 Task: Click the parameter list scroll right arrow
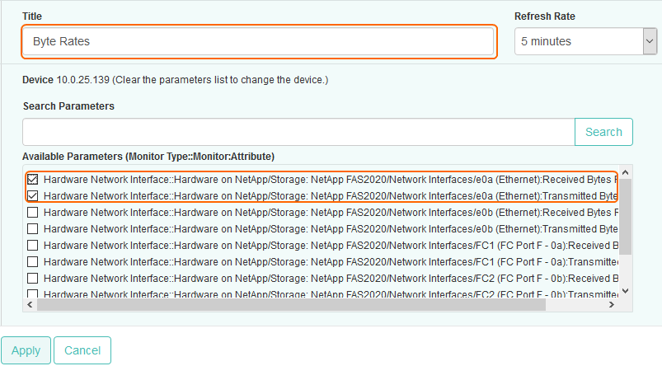(x=612, y=304)
